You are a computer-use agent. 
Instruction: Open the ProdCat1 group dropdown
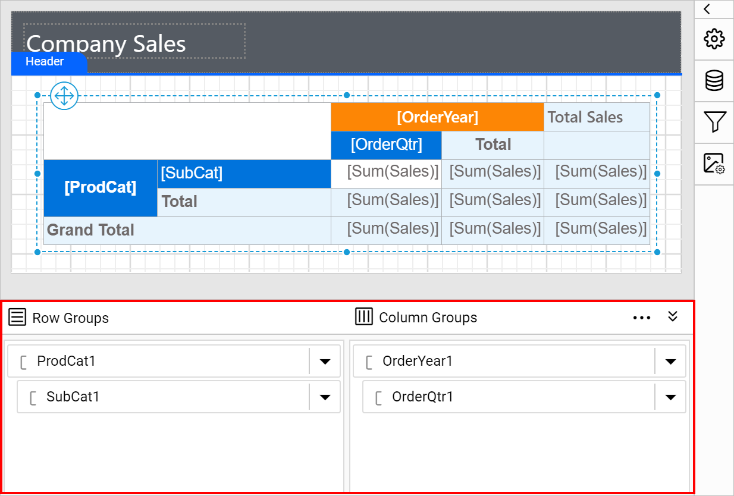click(325, 361)
